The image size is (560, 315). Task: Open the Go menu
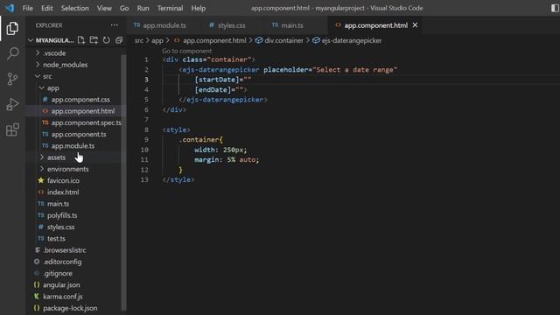[124, 8]
